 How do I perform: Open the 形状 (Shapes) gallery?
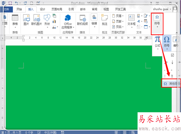point(47,21)
